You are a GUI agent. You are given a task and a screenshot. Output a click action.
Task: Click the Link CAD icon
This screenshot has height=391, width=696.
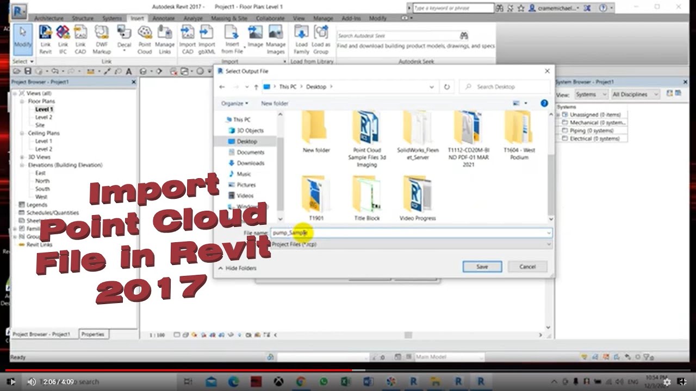coord(80,39)
